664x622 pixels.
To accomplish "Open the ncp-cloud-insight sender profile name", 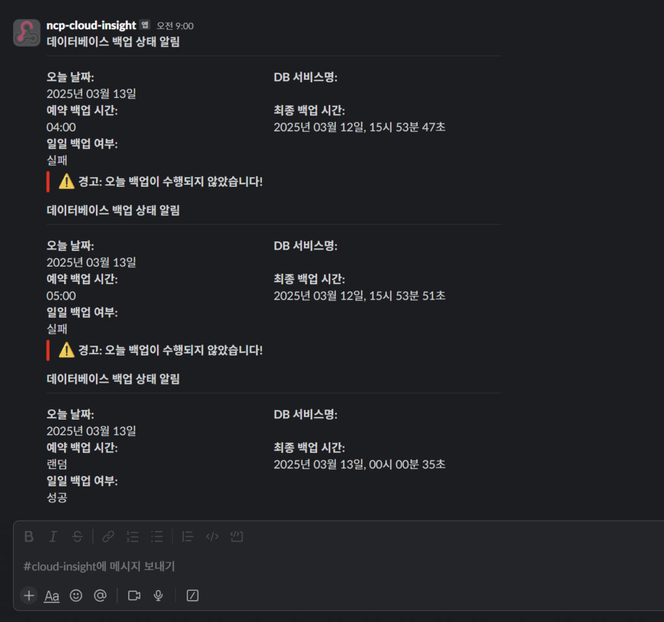I will (91, 25).
